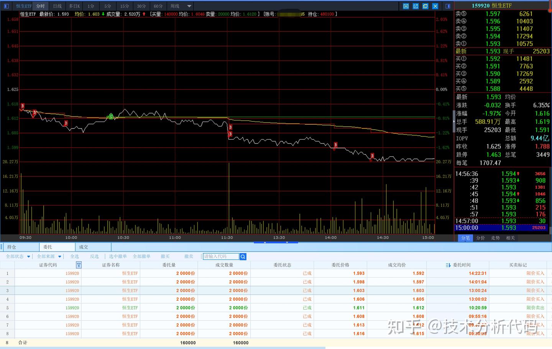
Task: Click 反选 to invert selection
Action: (94, 257)
